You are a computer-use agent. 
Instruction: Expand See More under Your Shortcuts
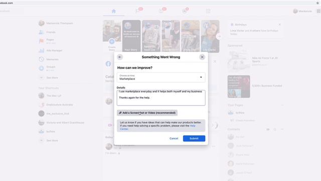[x=49, y=140]
